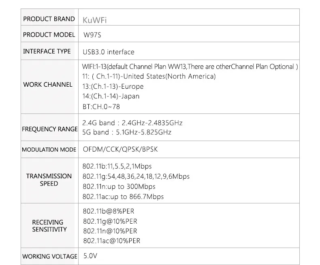Click the 14:(Ch.1-14)-Japan line
The width and height of the screenshot is (320, 265).
point(111,96)
